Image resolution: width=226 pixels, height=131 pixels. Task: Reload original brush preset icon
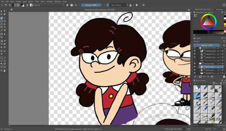coord(76,5)
